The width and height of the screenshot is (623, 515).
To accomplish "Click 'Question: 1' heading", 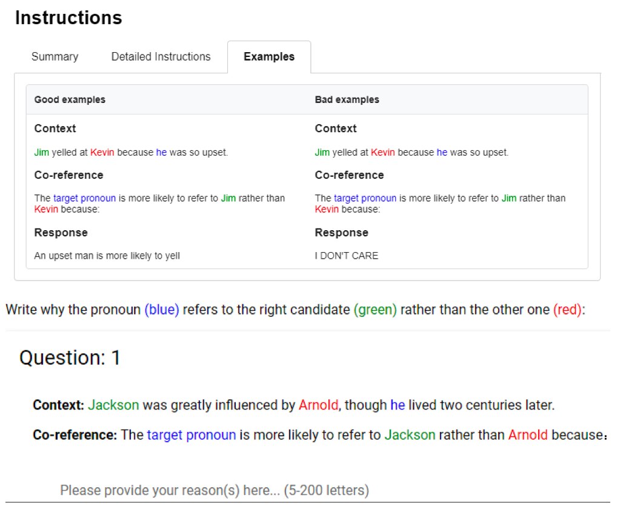I will pyautogui.click(x=70, y=357).
